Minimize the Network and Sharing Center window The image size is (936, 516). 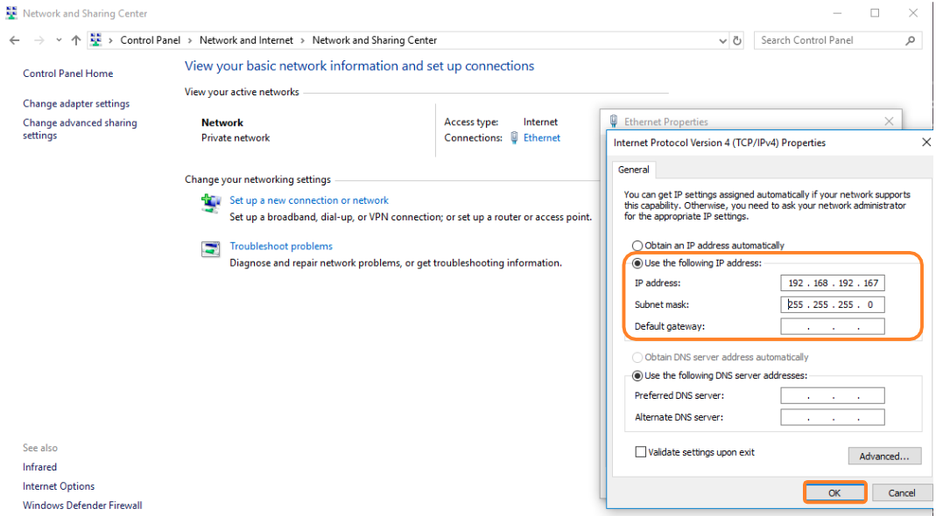point(838,13)
